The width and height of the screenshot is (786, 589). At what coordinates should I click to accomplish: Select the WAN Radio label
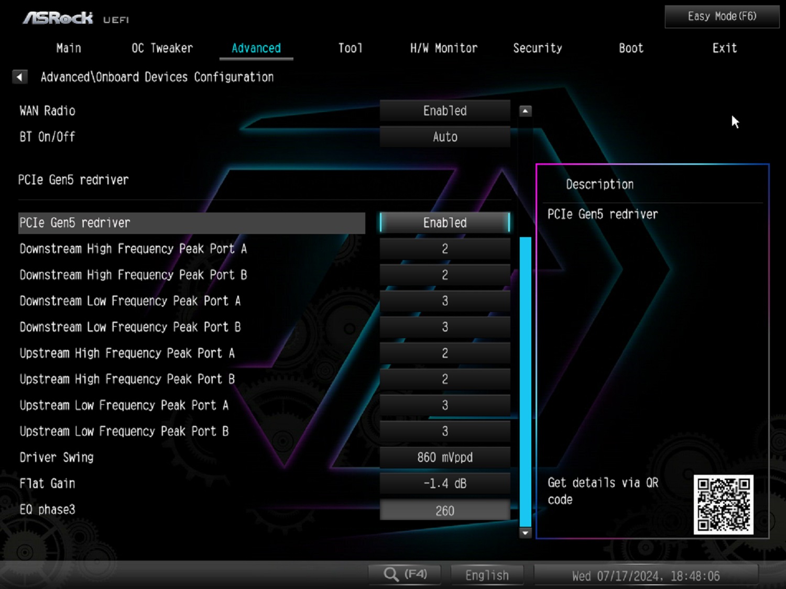[x=48, y=111]
